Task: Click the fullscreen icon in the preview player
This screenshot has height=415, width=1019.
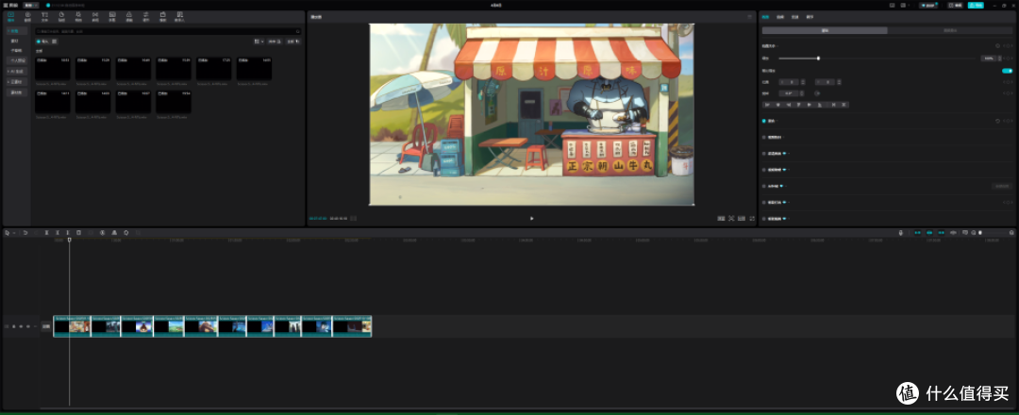Action: pos(752,218)
